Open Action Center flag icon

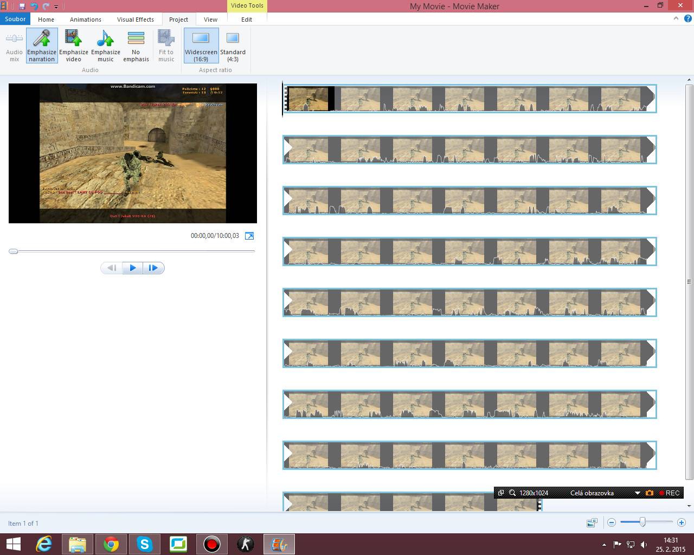tap(617, 545)
